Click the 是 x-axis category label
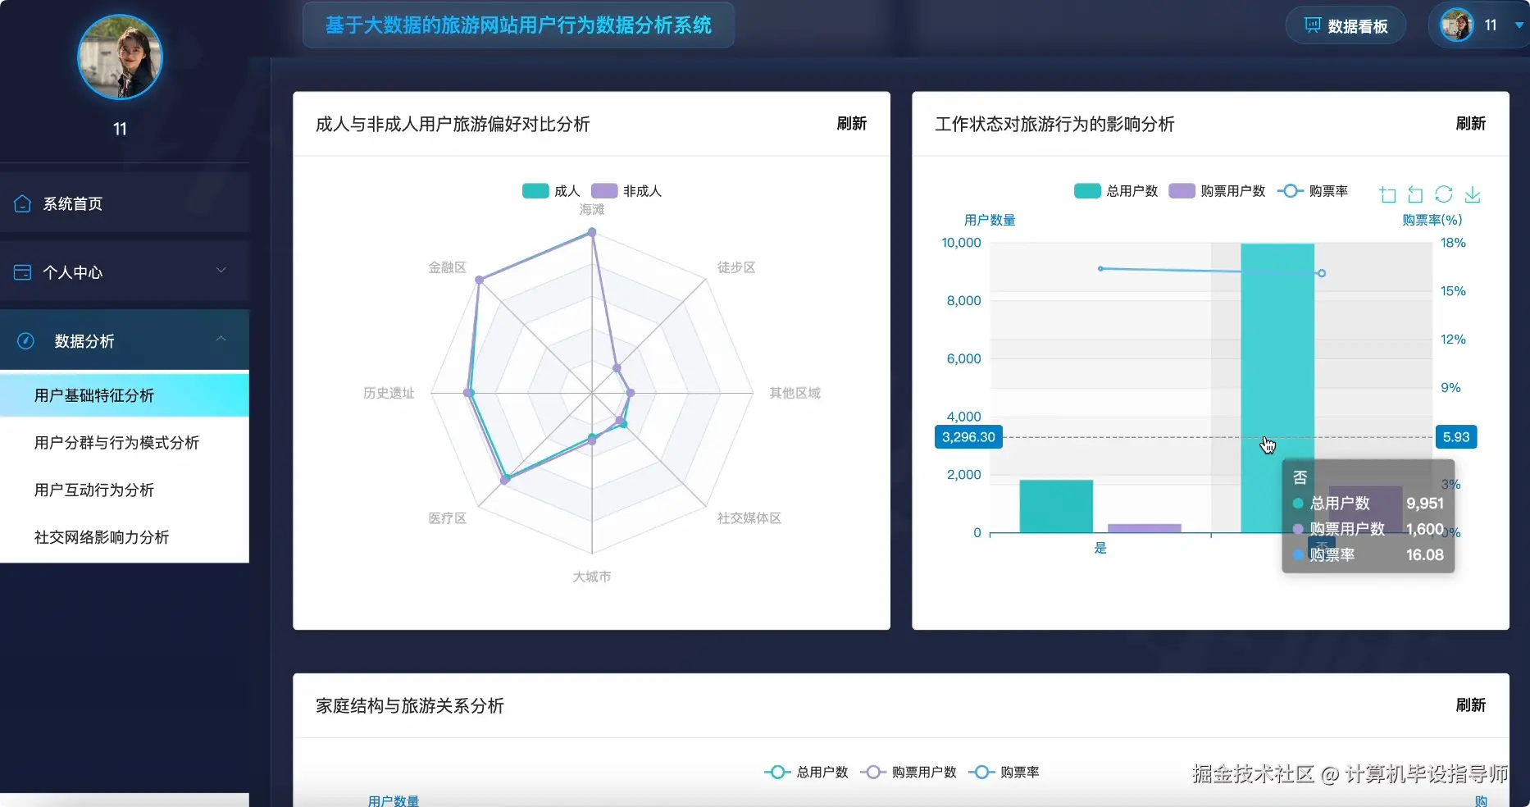The width and height of the screenshot is (1530, 807). [x=1100, y=548]
